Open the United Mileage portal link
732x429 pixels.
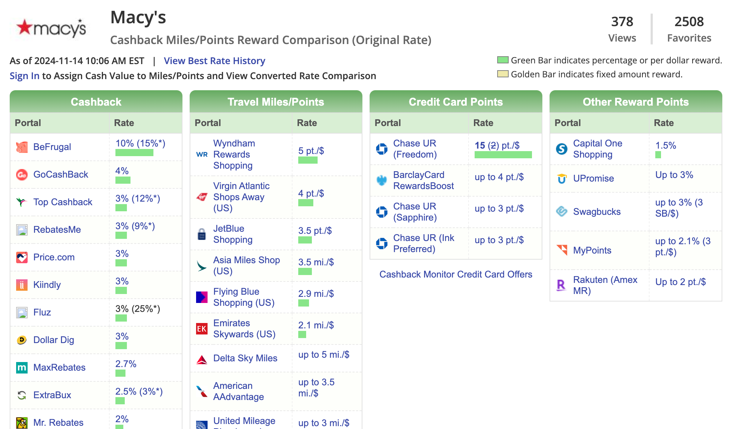tap(244, 422)
